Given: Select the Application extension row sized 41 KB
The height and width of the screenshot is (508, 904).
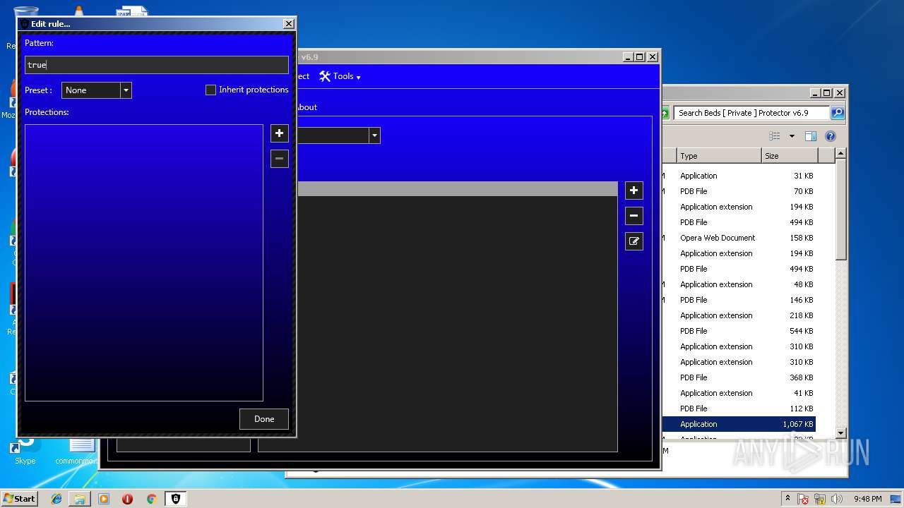Looking at the screenshot, I should [739, 393].
